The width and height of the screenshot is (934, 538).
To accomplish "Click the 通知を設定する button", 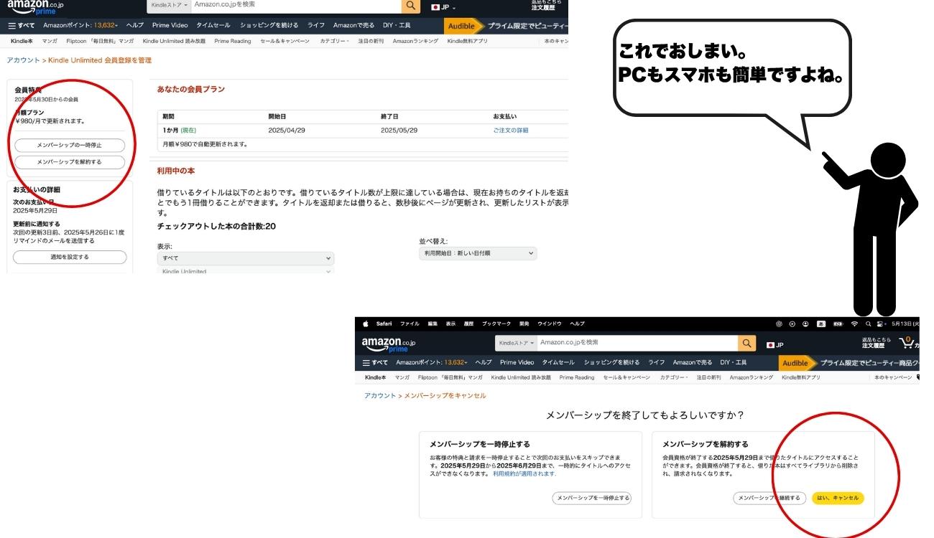I will click(x=70, y=257).
